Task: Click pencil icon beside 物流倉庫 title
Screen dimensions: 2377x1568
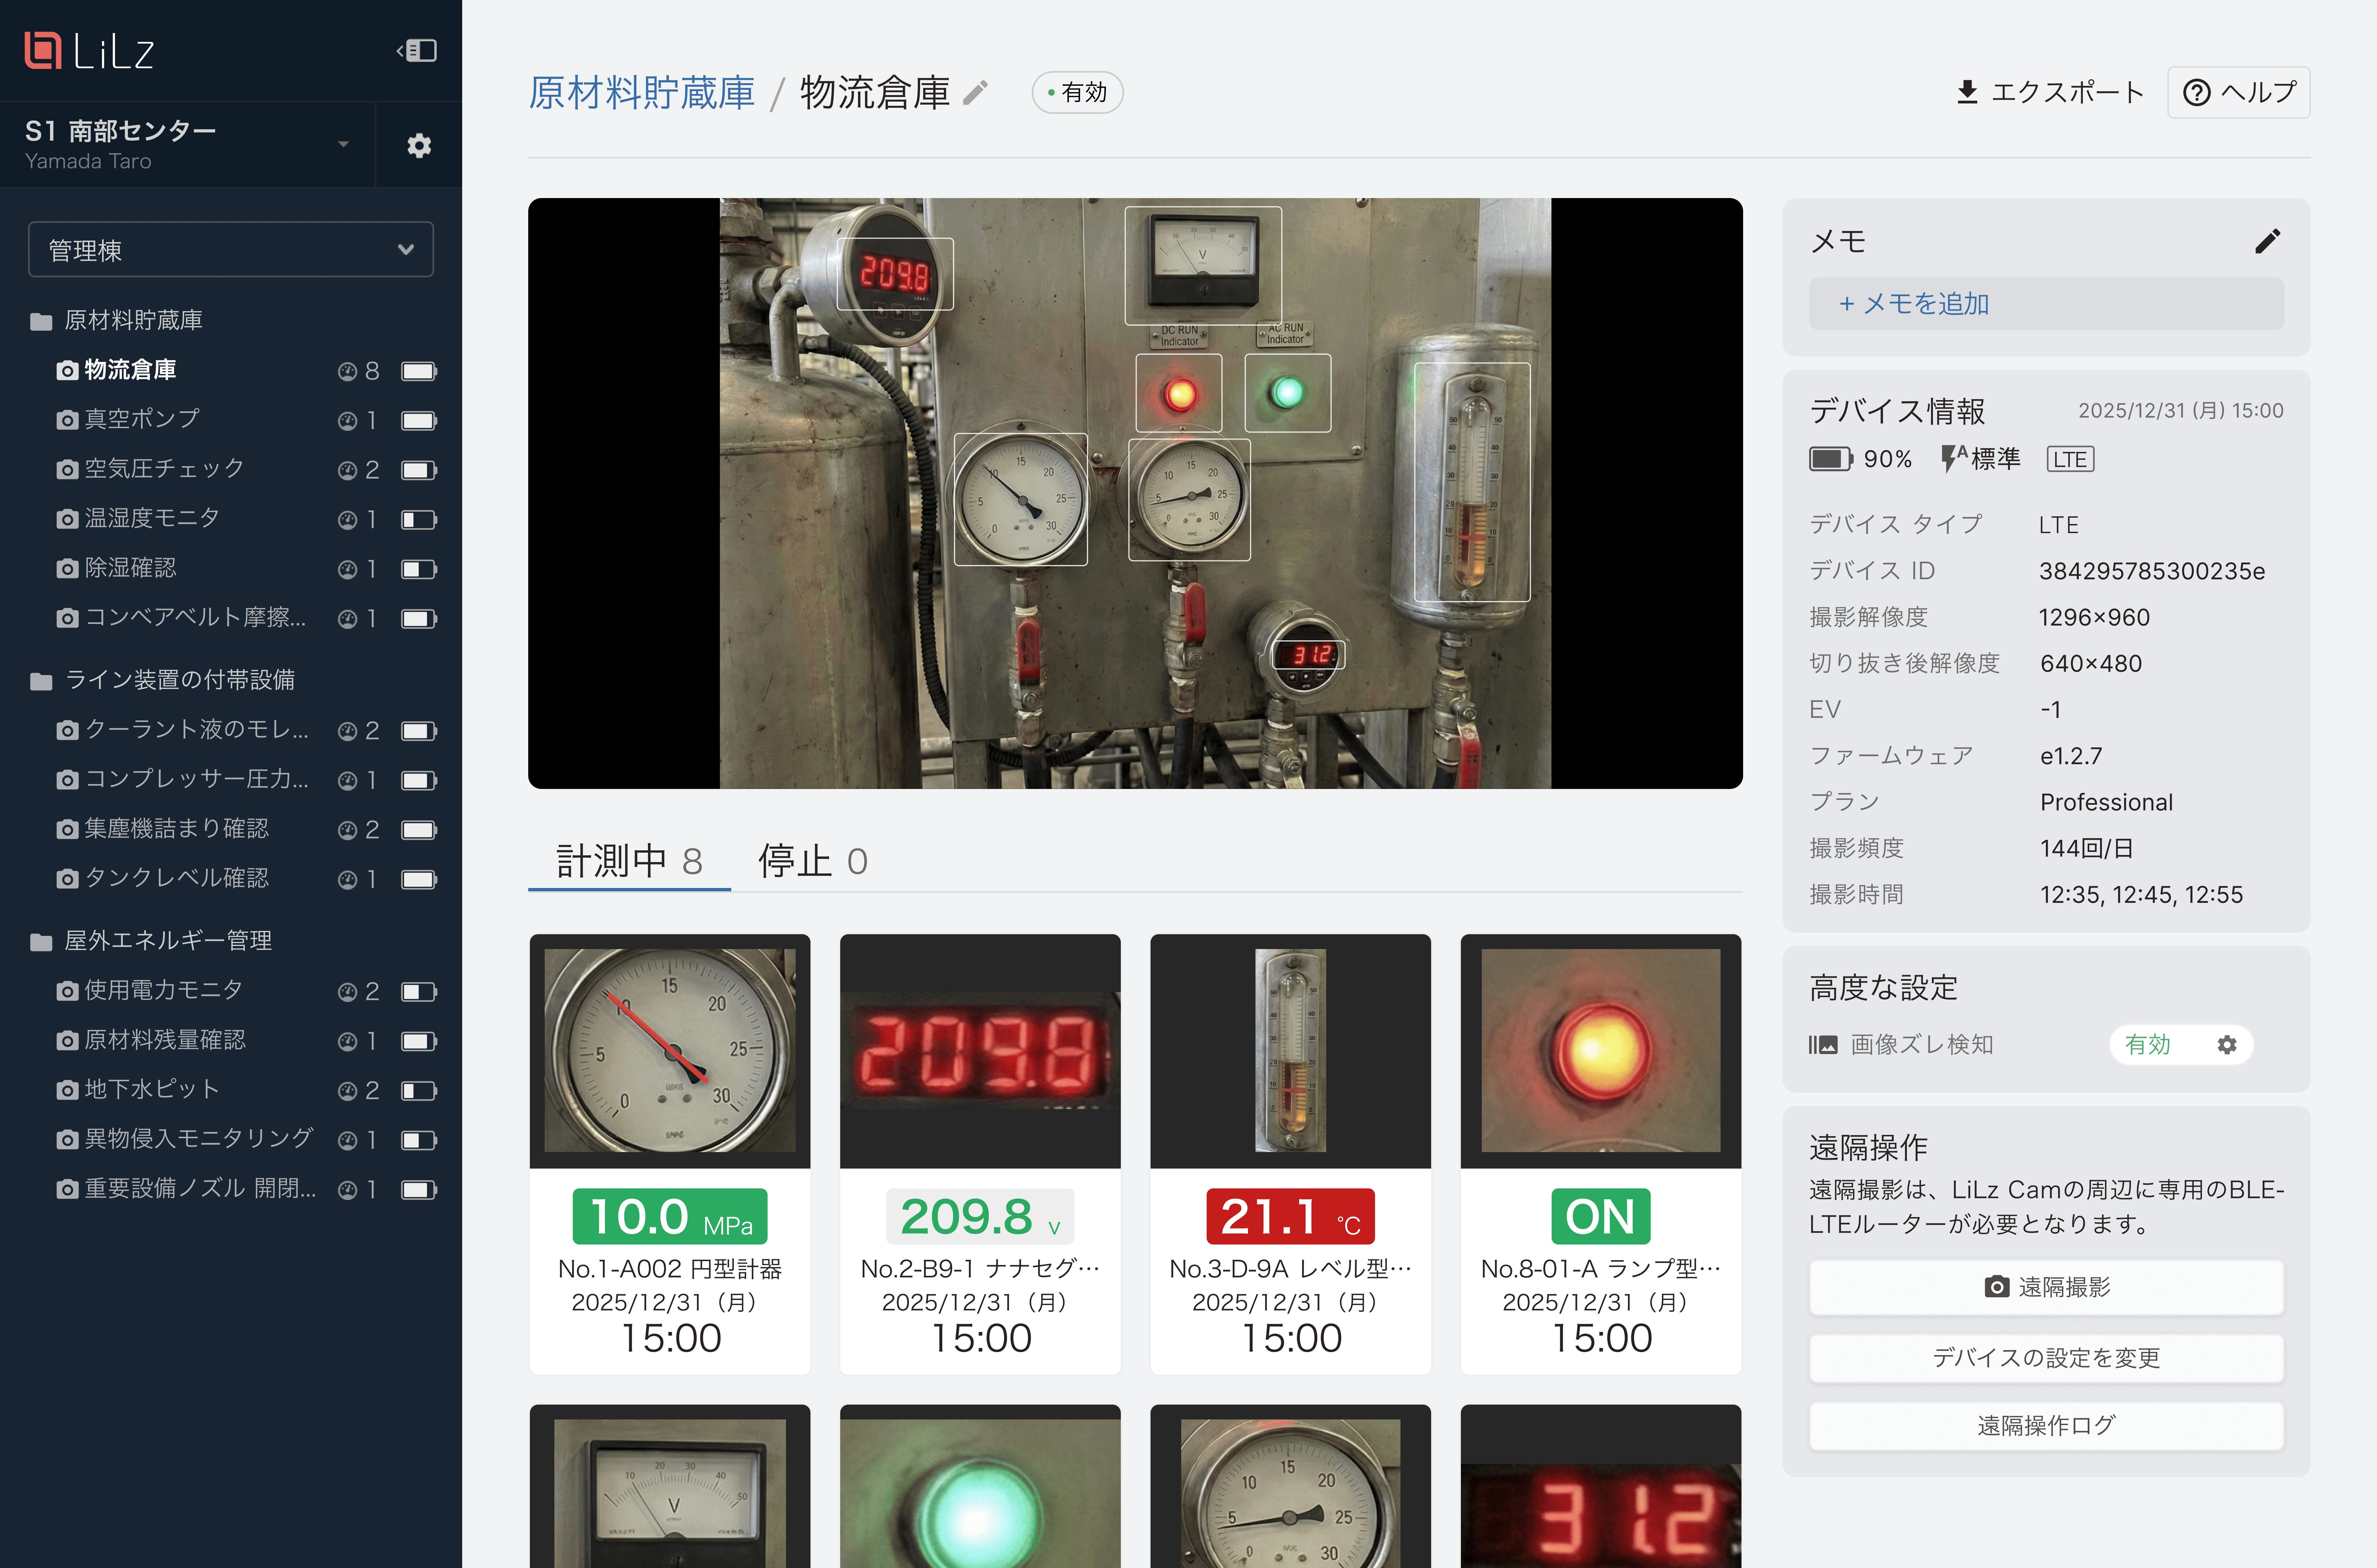Action: click(975, 93)
